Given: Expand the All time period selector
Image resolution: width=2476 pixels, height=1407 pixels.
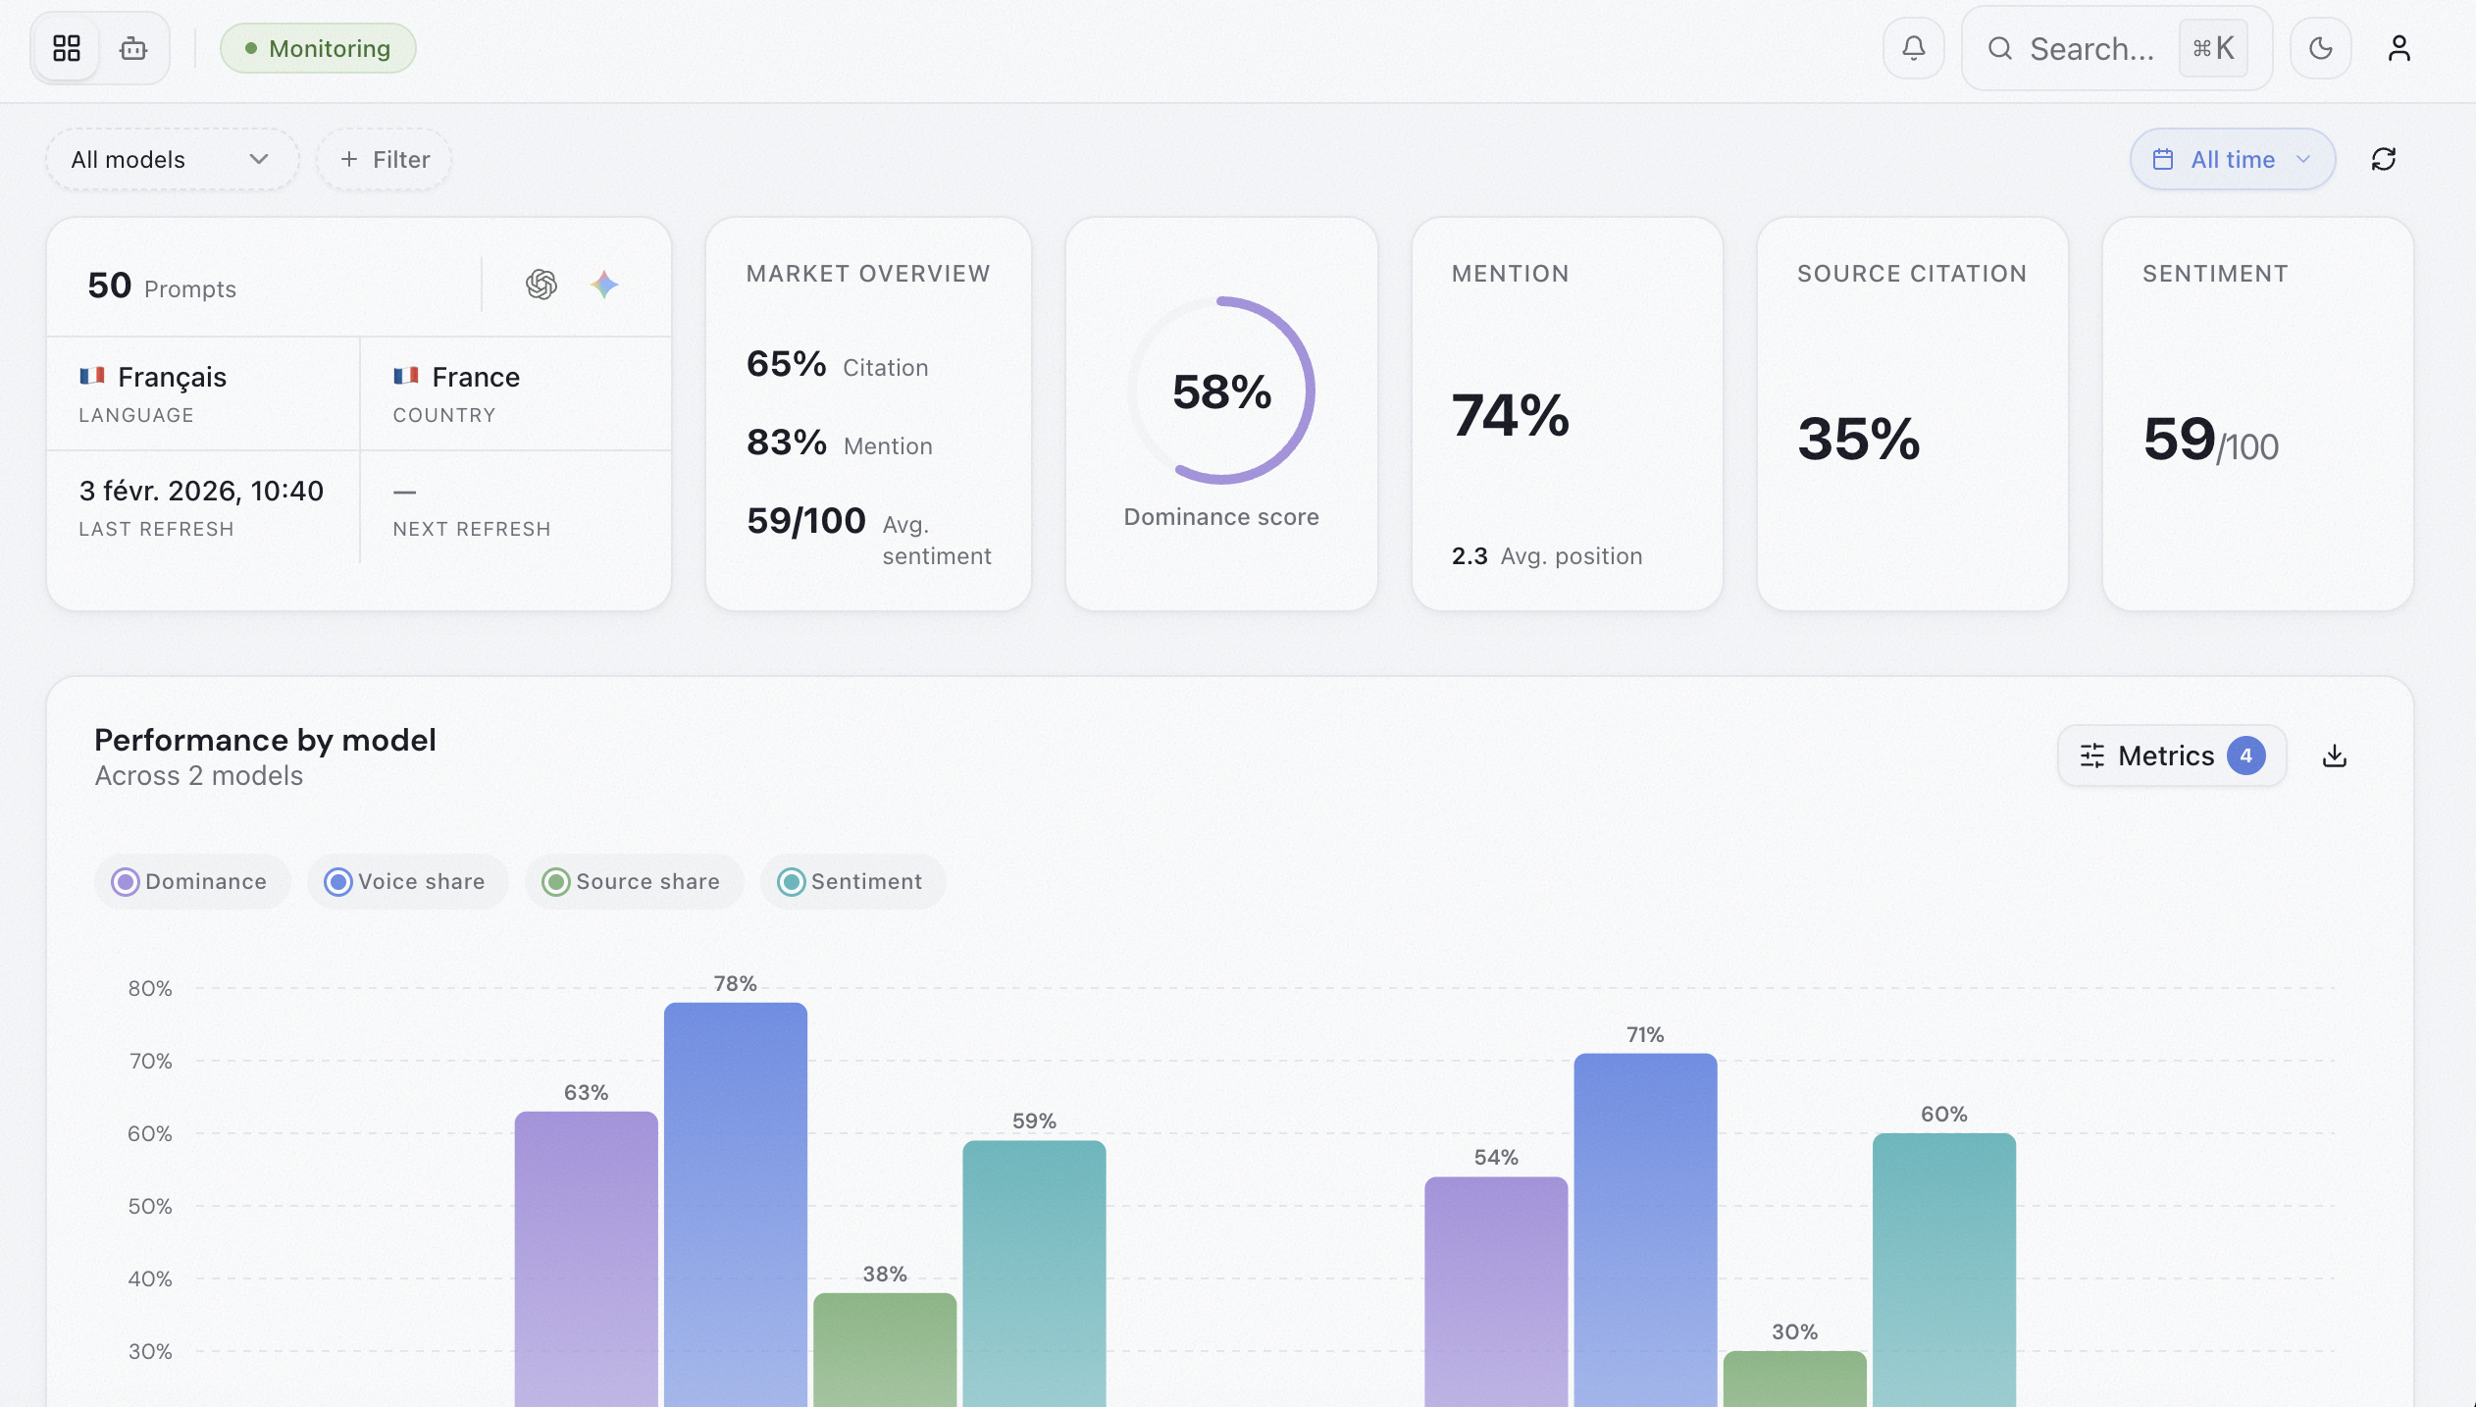Looking at the screenshot, I should tap(2232, 159).
